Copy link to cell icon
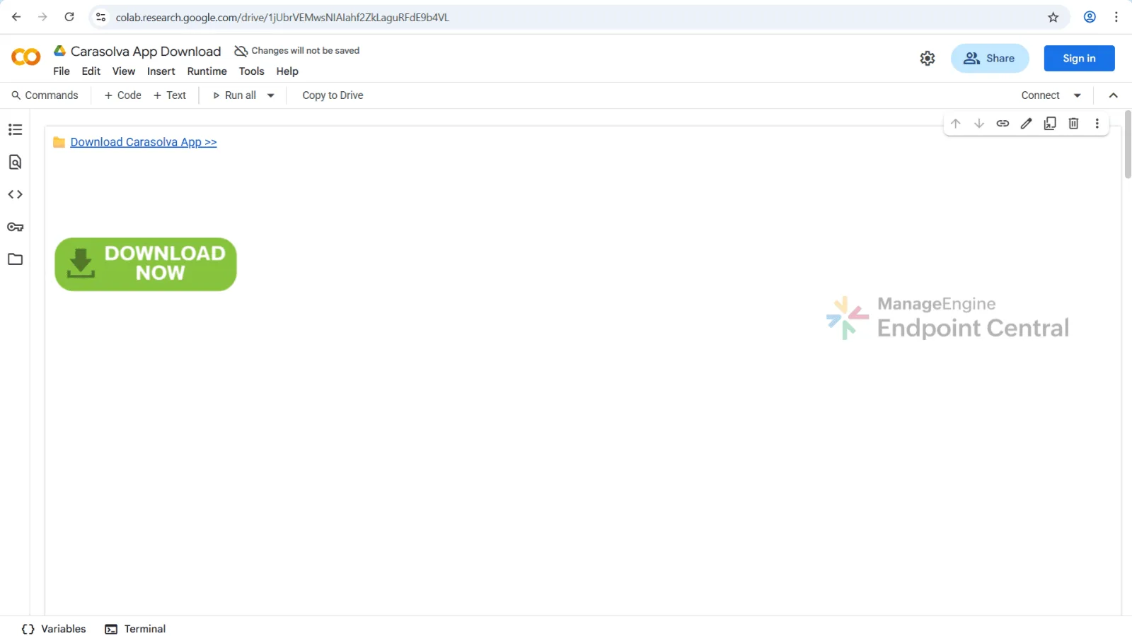 click(1003, 124)
